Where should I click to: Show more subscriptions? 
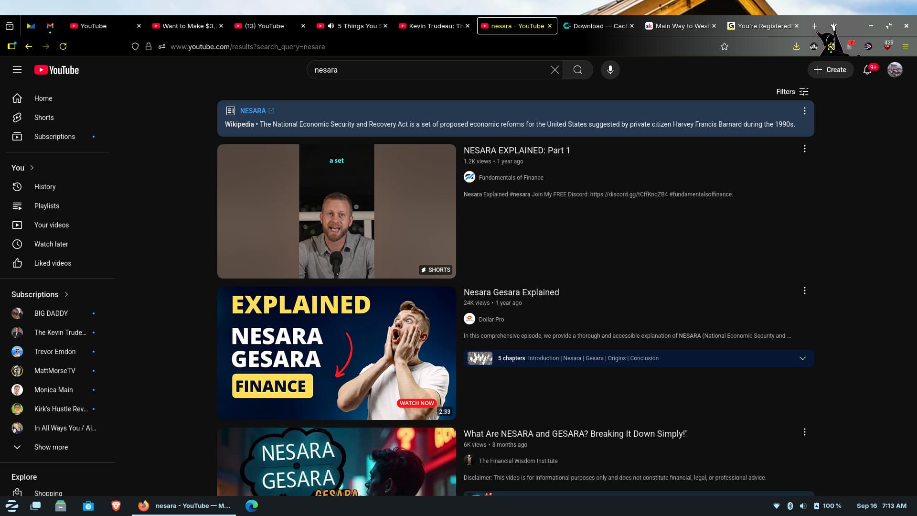[51, 447]
